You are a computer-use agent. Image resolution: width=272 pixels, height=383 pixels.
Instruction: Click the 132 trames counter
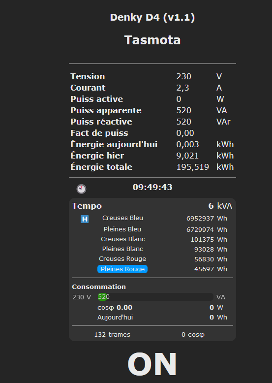(x=112, y=334)
